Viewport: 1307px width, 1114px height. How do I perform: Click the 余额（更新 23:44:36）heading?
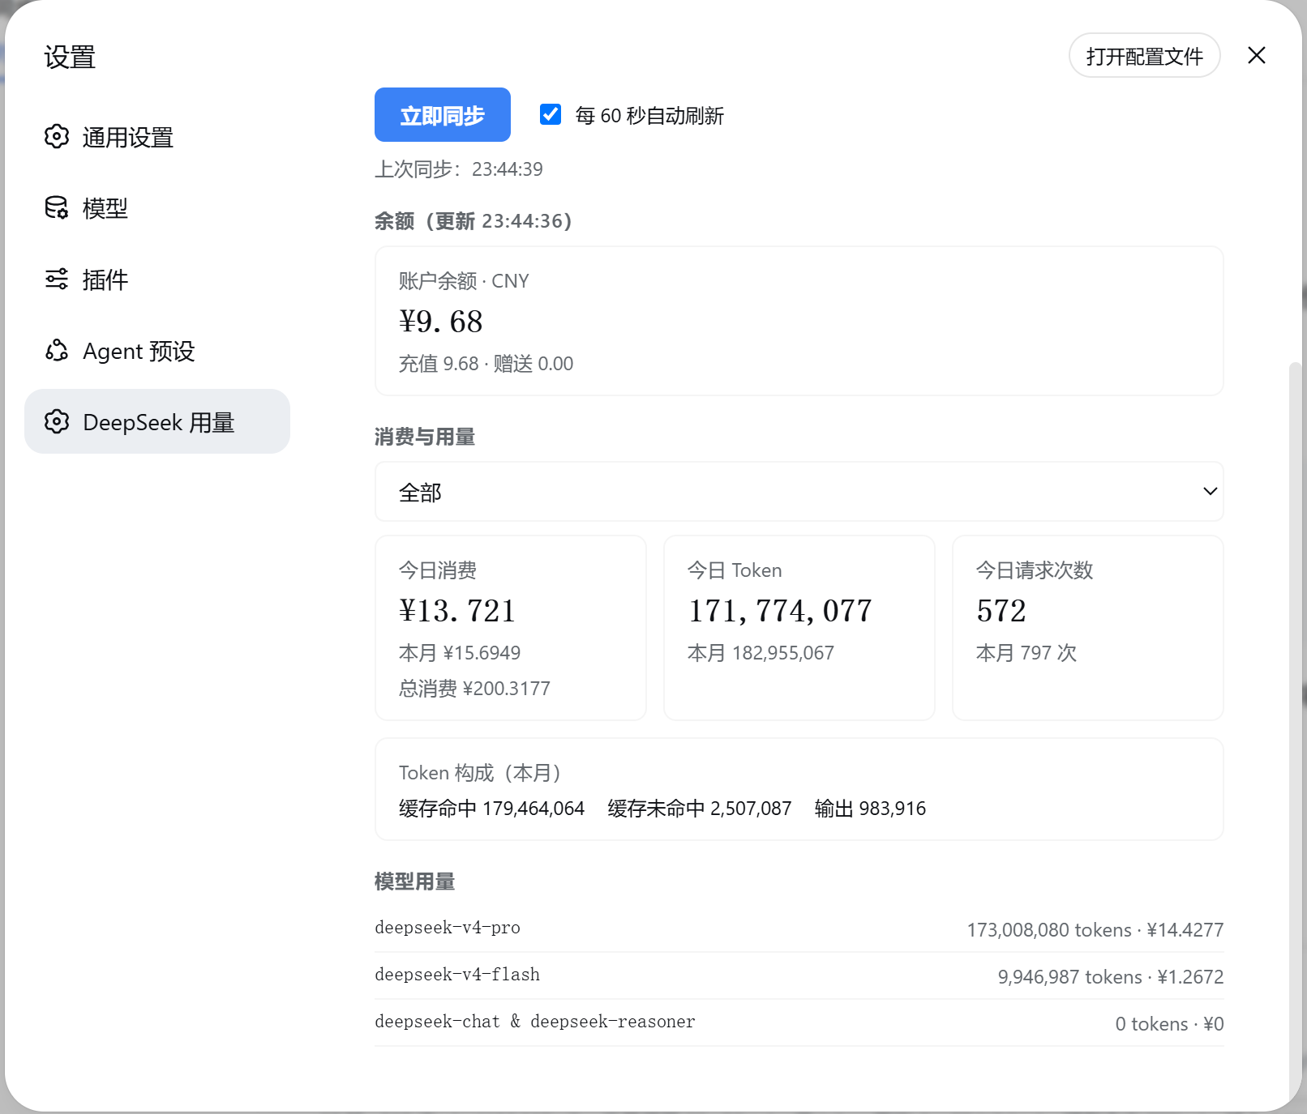(474, 221)
